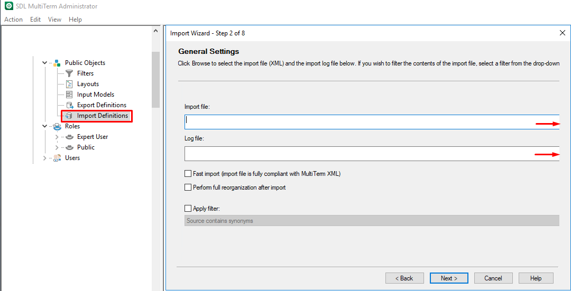Open the Source contains synonyms filter dropdown

click(x=372, y=221)
